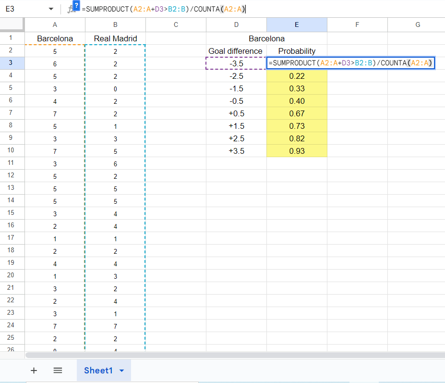The image size is (445, 383).
Task: Click into the formula bar text
Action: coord(164,9)
